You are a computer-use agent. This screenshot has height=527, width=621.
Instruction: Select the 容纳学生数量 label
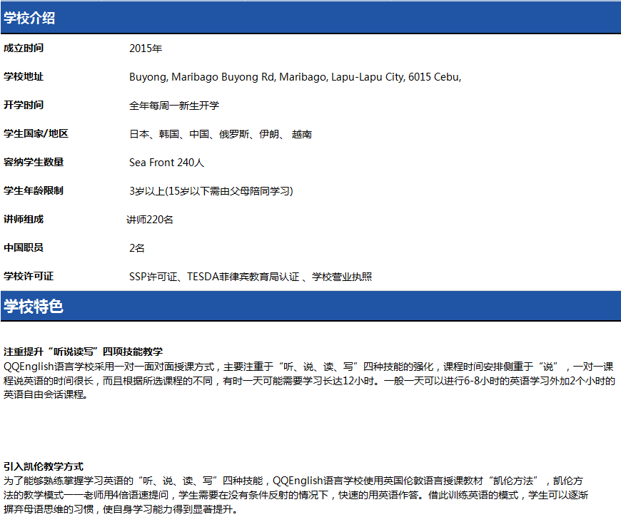34,163
